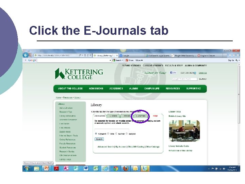245x184 pixels.
Task: Open Google Chrome from the taskbar
Action: pyautogui.click(x=116, y=169)
